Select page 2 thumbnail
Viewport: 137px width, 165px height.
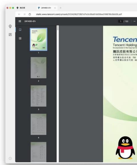[x=39, y=68]
